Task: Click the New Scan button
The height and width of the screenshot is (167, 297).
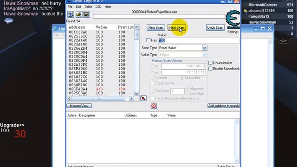Action: (x=156, y=27)
